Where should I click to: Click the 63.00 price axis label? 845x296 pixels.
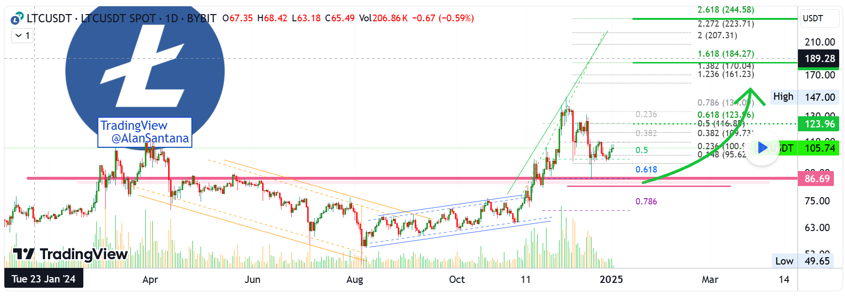click(x=817, y=228)
